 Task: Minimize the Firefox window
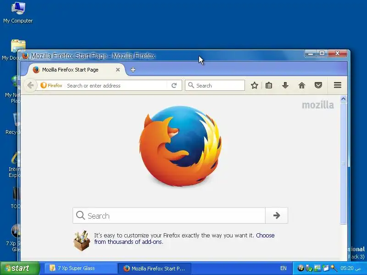[x=311, y=54]
